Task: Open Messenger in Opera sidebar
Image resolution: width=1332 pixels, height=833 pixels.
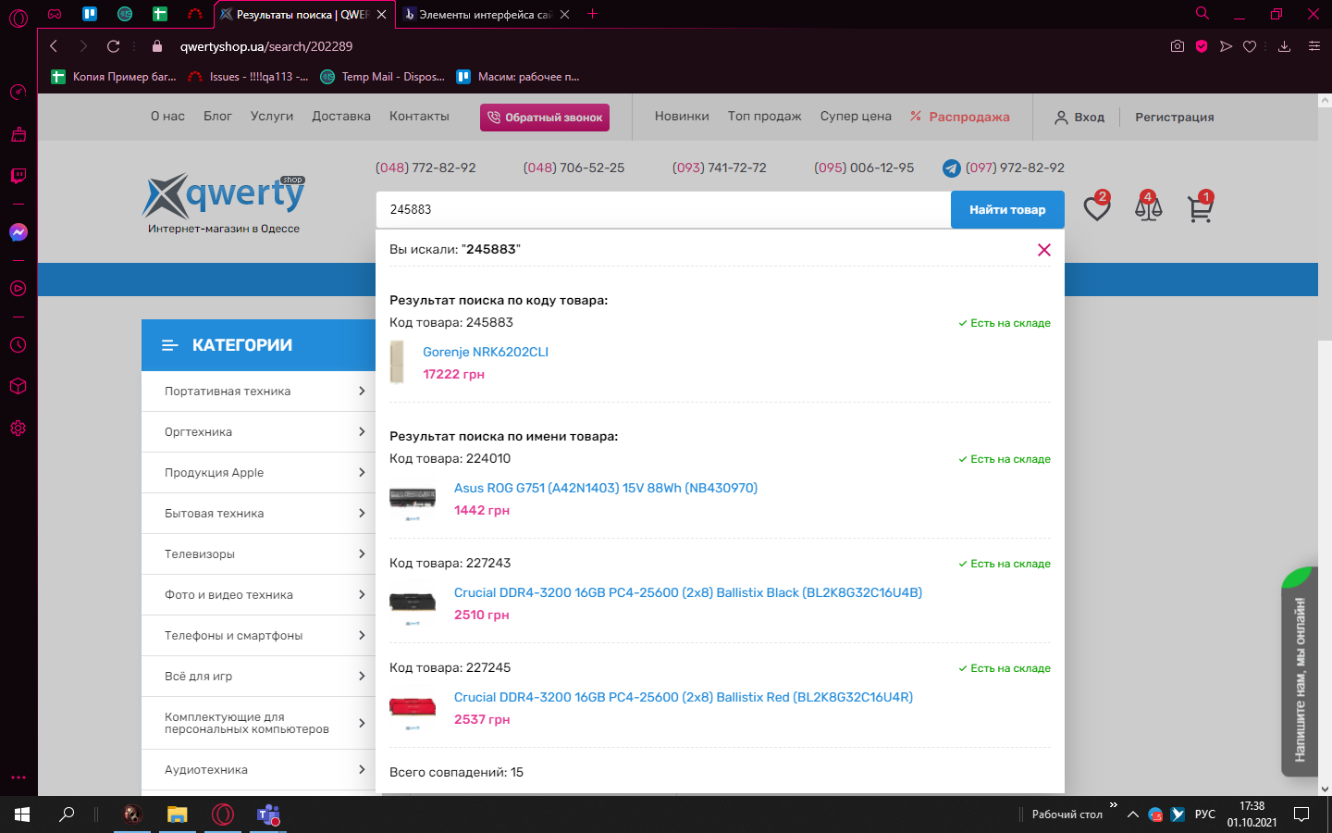Action: (18, 232)
